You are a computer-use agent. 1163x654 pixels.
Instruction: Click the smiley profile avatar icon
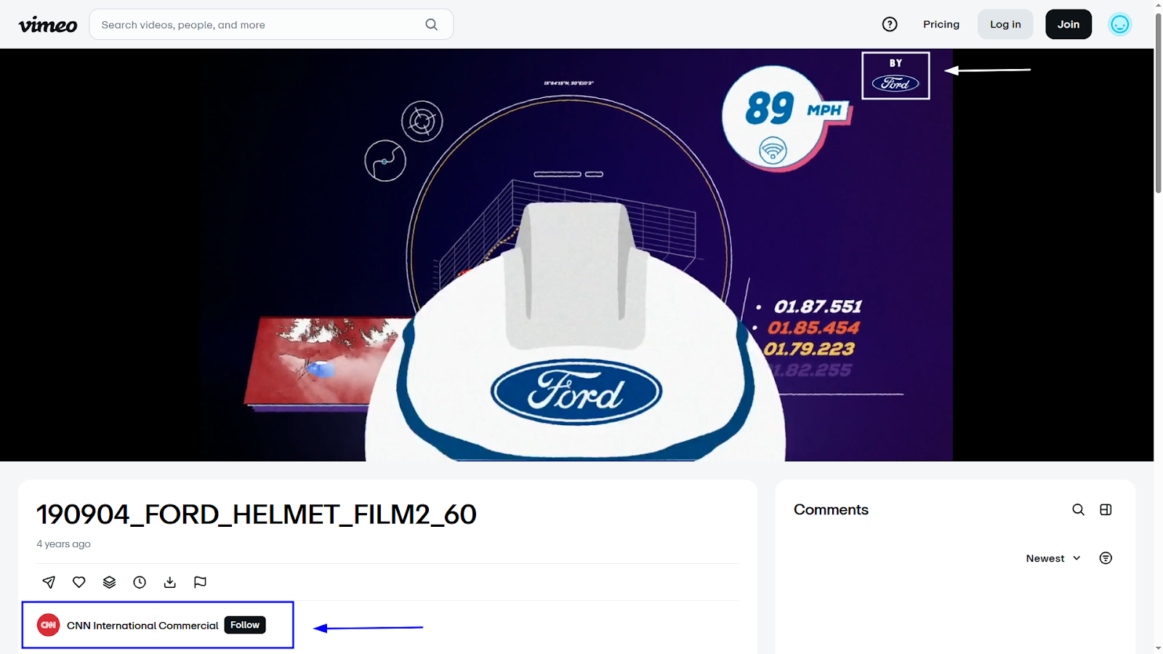point(1119,25)
